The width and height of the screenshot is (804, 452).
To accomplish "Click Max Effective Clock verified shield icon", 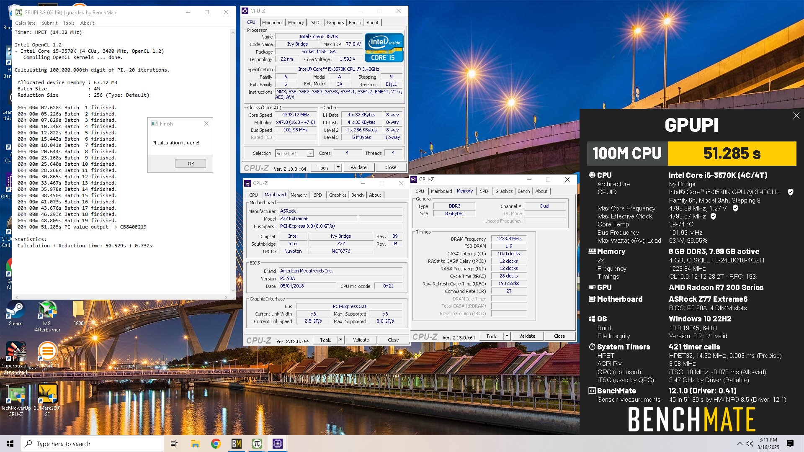I will 713,216.
